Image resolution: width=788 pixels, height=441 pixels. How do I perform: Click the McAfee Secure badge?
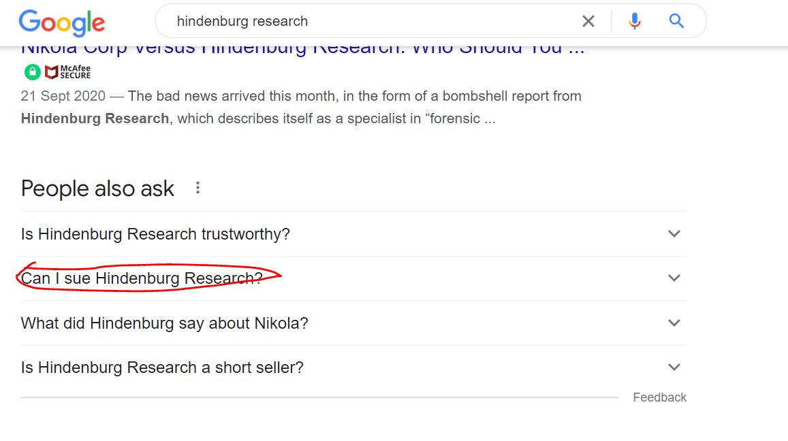68,72
